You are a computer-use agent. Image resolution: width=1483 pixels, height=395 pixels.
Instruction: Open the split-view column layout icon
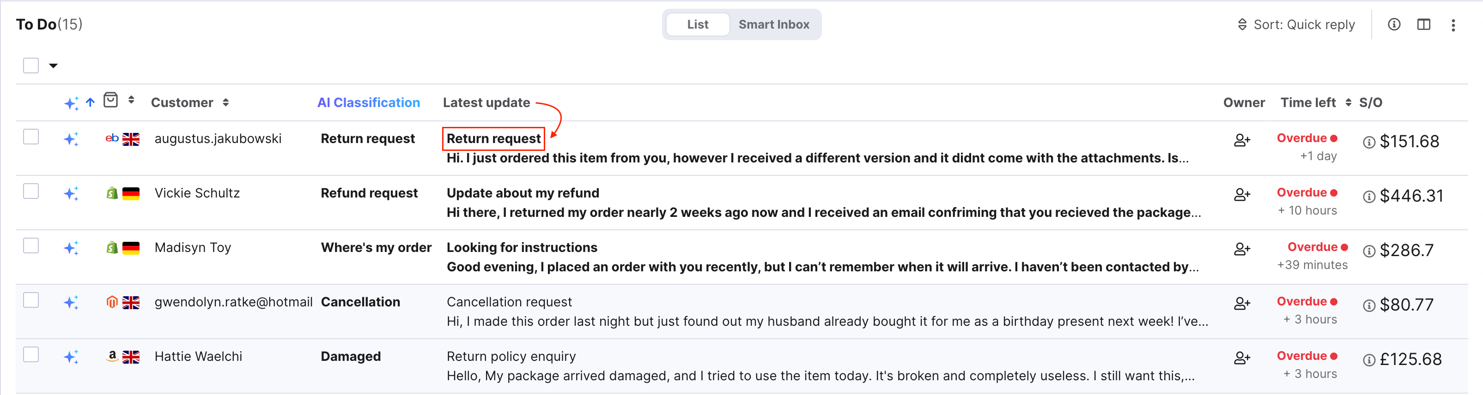point(1423,24)
